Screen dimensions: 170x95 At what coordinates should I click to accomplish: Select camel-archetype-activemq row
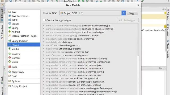click(90, 59)
